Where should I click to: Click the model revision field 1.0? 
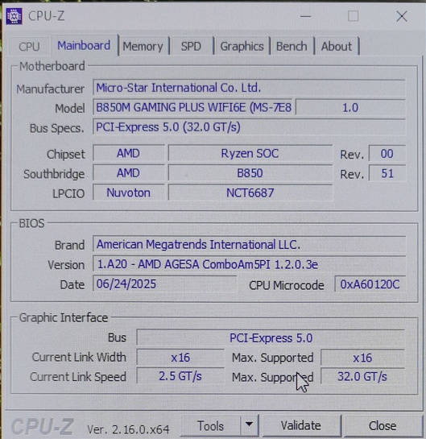tap(350, 107)
